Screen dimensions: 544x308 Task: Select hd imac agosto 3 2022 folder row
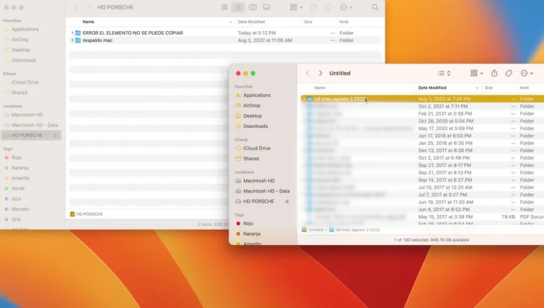coord(422,99)
